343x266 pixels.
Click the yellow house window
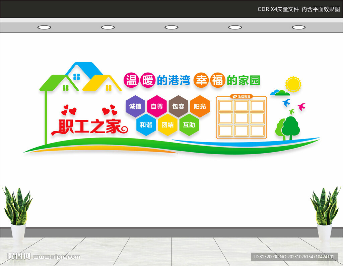(x=109, y=88)
